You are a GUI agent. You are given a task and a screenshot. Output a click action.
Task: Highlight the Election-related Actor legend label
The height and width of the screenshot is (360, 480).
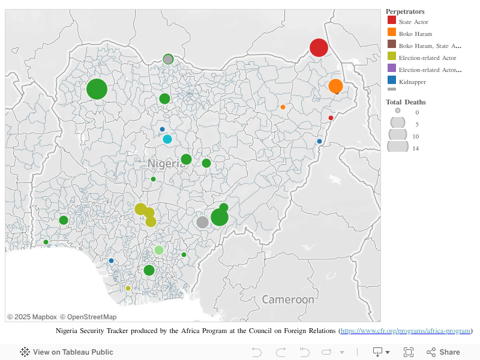click(427, 58)
